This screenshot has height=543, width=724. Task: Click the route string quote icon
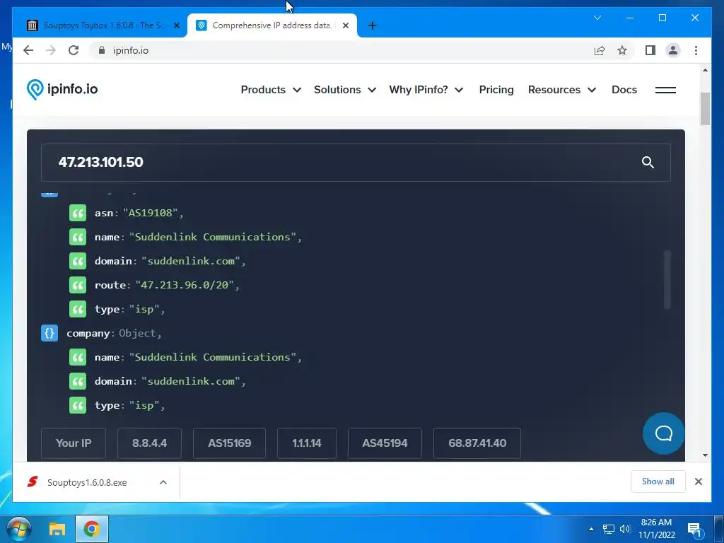[x=78, y=285]
